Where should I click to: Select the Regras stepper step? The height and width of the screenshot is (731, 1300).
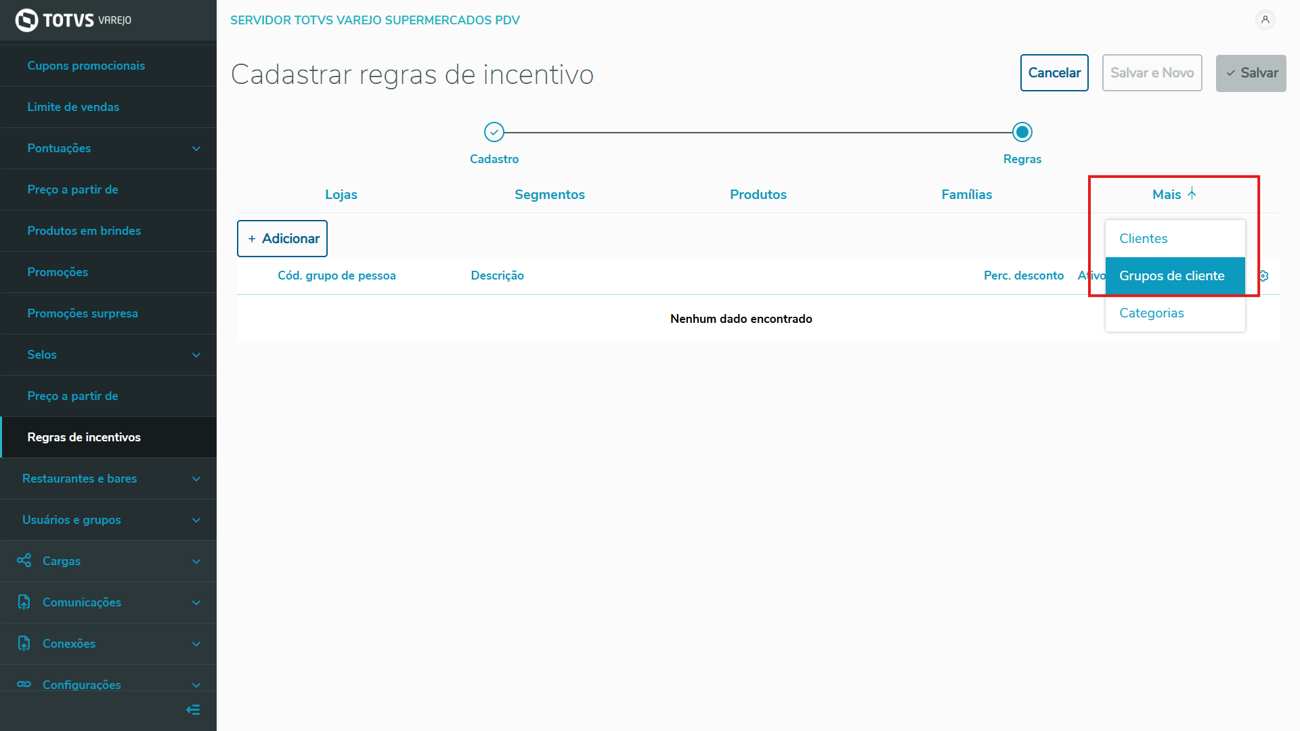[x=1022, y=132]
